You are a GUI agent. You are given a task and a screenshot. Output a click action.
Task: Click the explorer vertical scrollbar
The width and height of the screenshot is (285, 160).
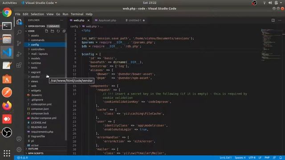tap(66, 87)
